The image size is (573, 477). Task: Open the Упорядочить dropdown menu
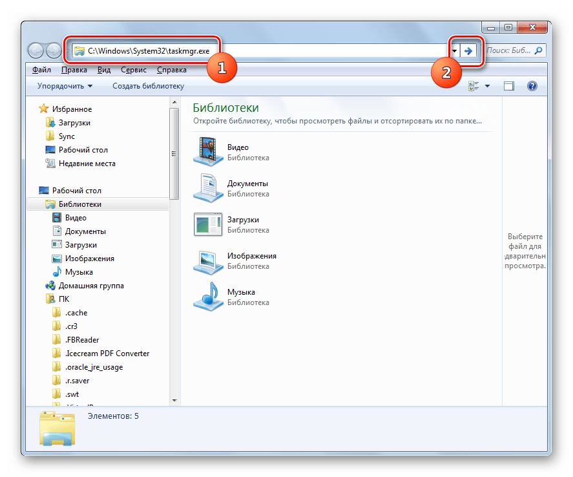[65, 86]
